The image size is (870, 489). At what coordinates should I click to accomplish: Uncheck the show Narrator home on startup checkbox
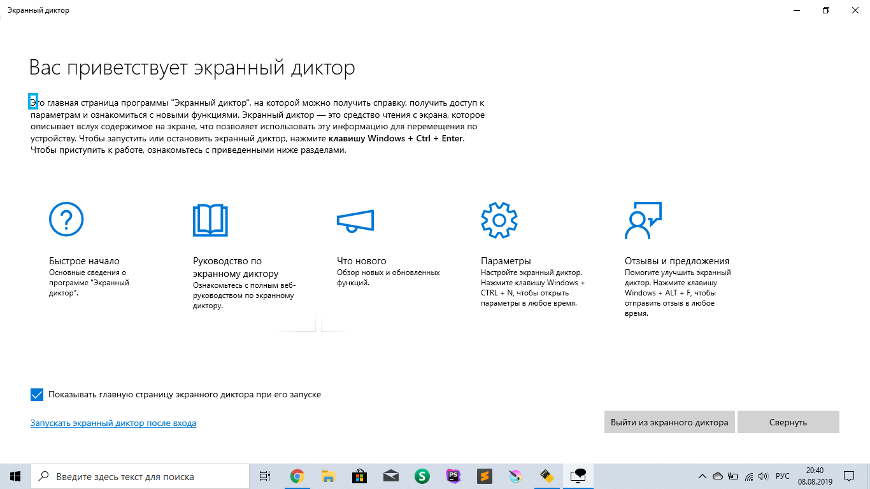tap(37, 395)
